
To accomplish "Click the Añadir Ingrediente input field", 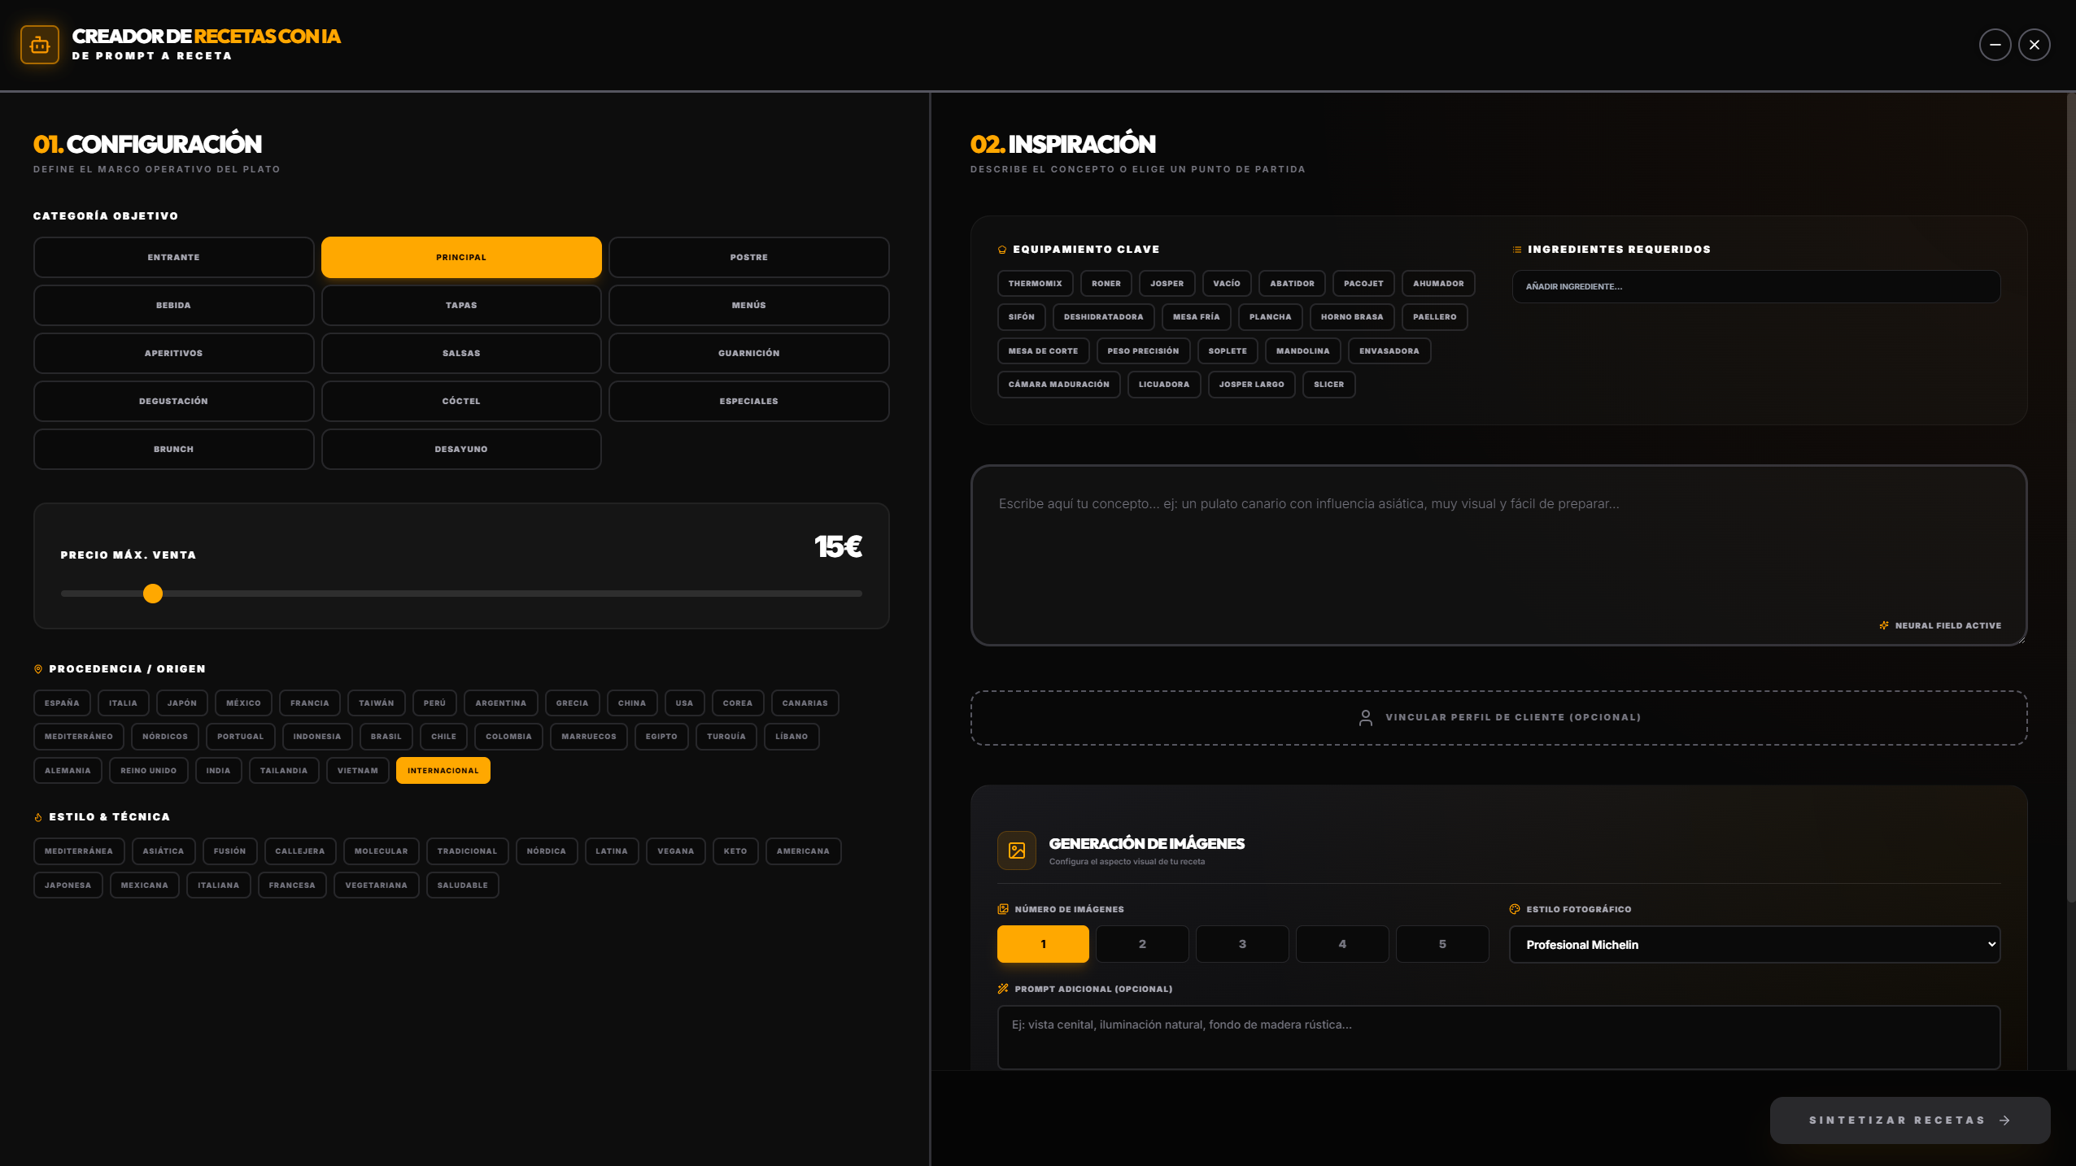I will [x=1755, y=287].
